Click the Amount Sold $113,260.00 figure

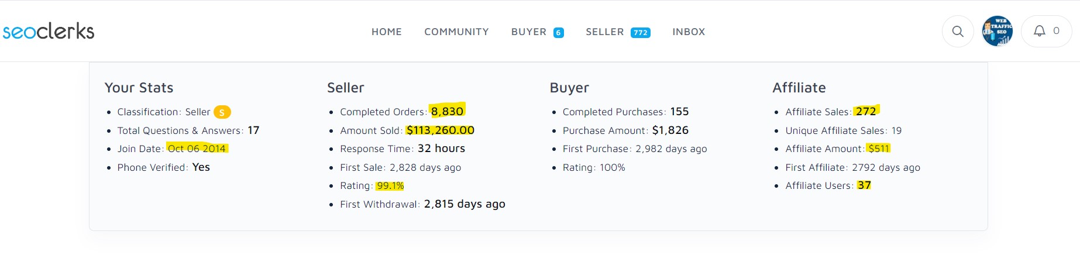[440, 130]
